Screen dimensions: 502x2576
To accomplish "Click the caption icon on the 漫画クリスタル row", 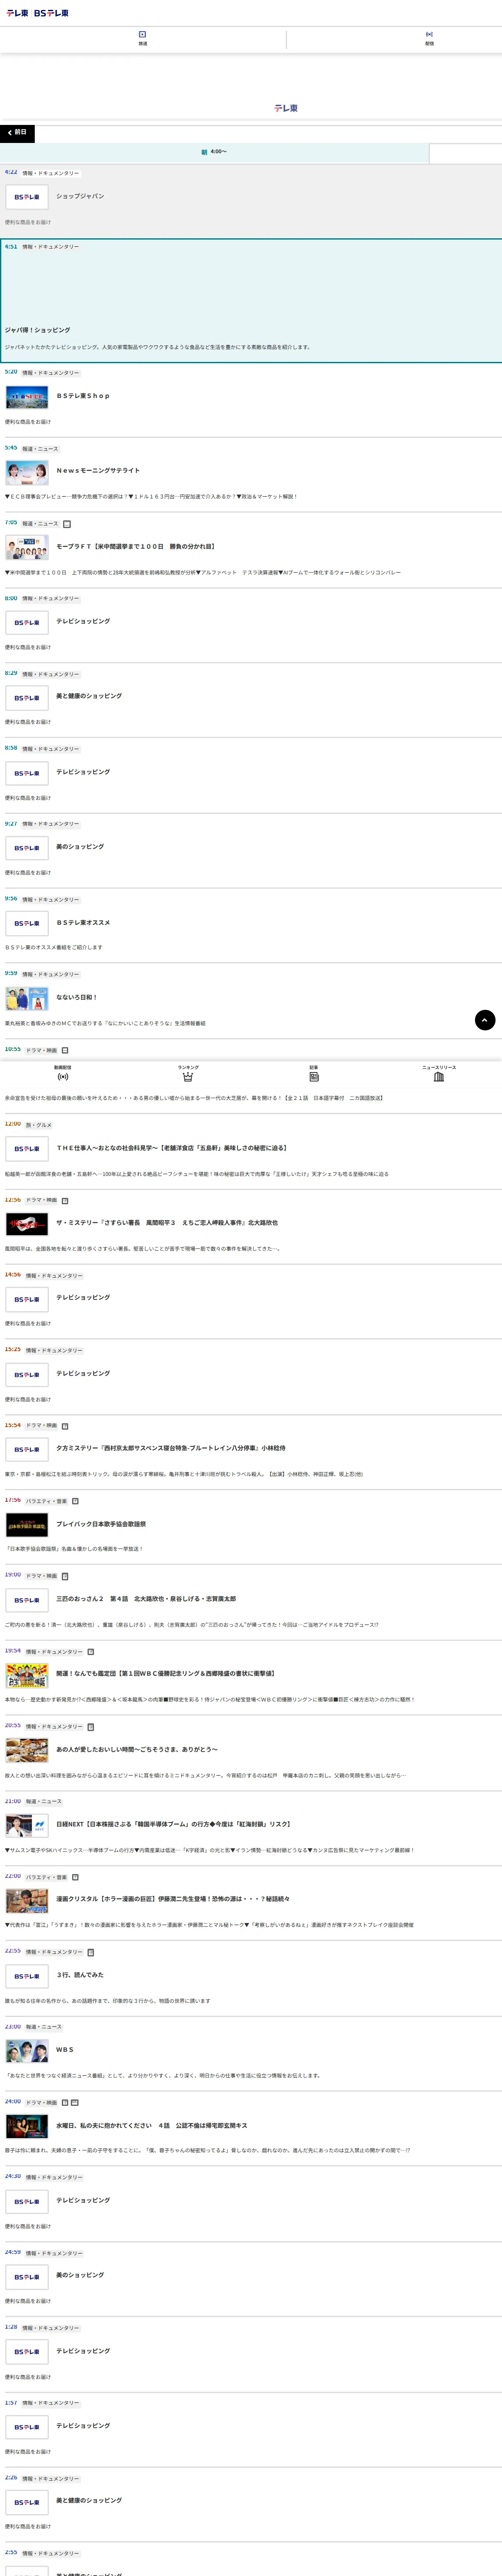I will tap(75, 1877).
